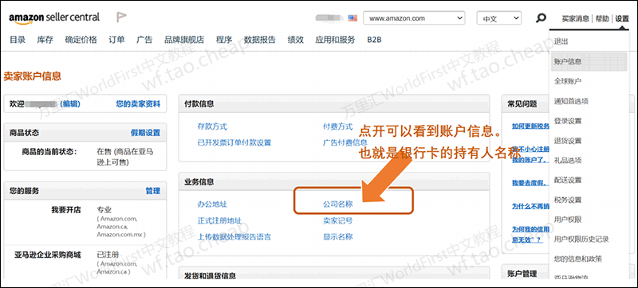Screen dimensions: 638x288
Task: Click the 业务信息 section header
Action: point(199,182)
